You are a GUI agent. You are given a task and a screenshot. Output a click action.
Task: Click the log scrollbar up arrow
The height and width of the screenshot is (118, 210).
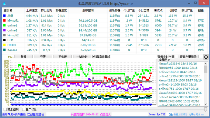[x=206, y=64]
